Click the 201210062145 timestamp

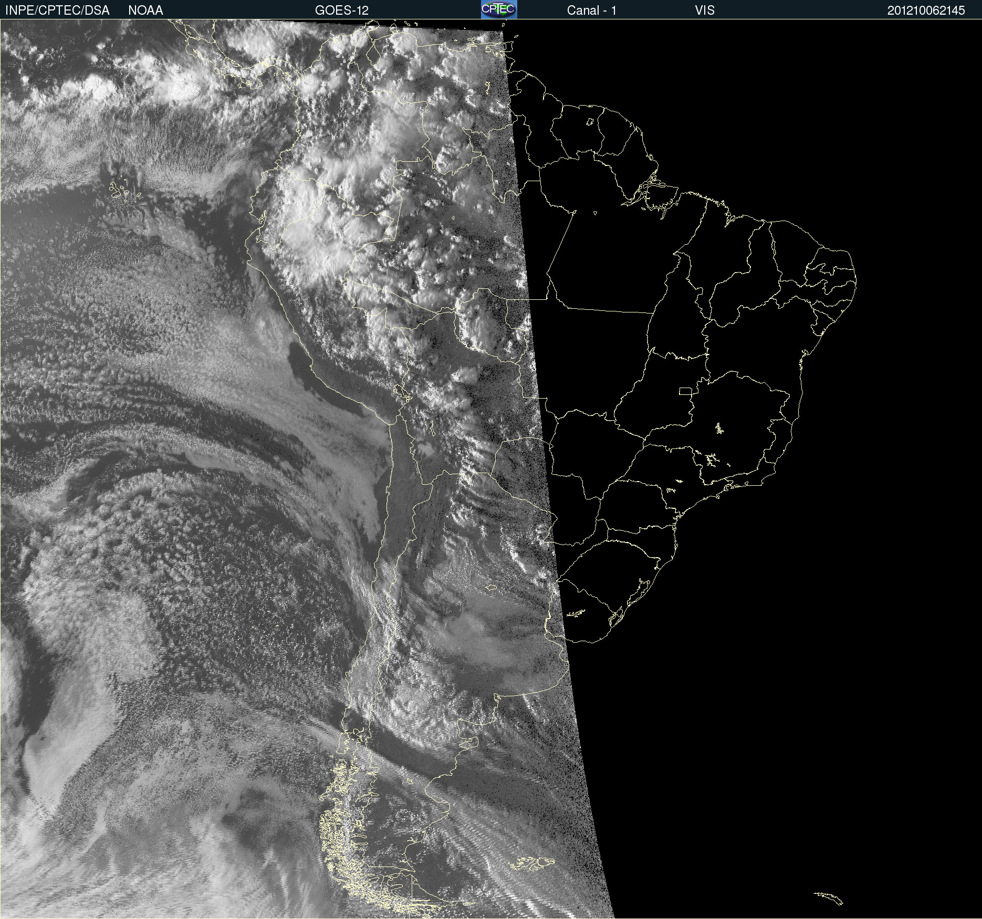point(926,11)
